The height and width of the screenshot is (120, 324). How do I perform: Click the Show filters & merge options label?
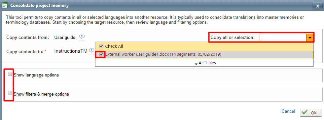[41, 94]
